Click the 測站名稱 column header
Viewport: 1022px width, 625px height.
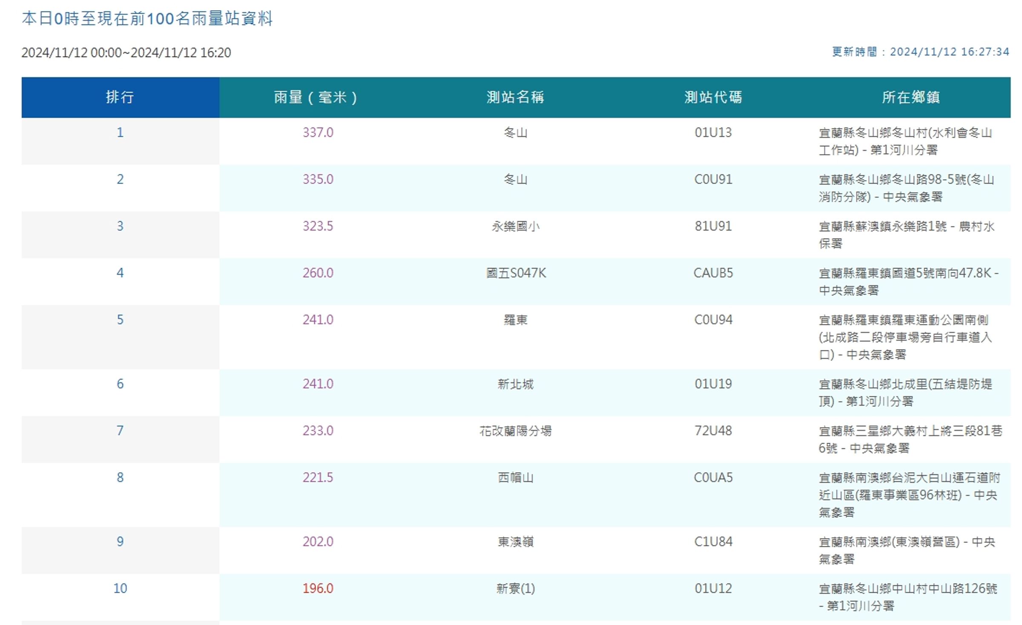[x=516, y=97]
